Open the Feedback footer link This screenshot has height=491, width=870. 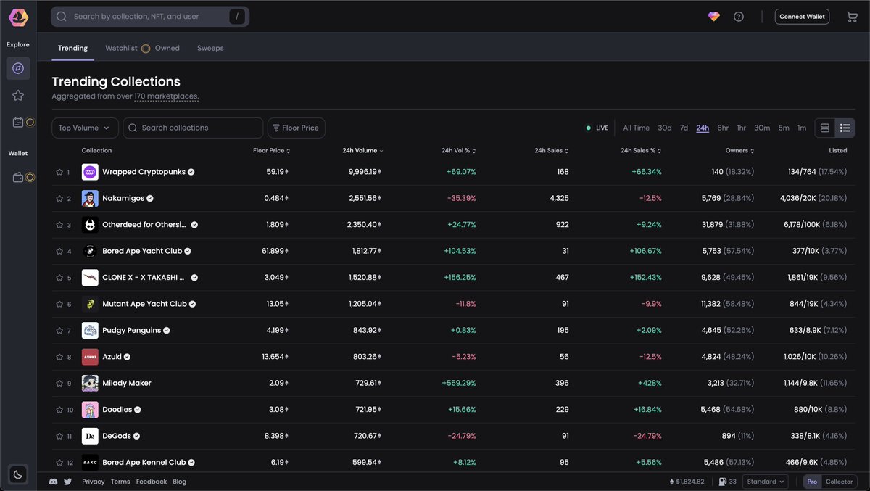152,482
